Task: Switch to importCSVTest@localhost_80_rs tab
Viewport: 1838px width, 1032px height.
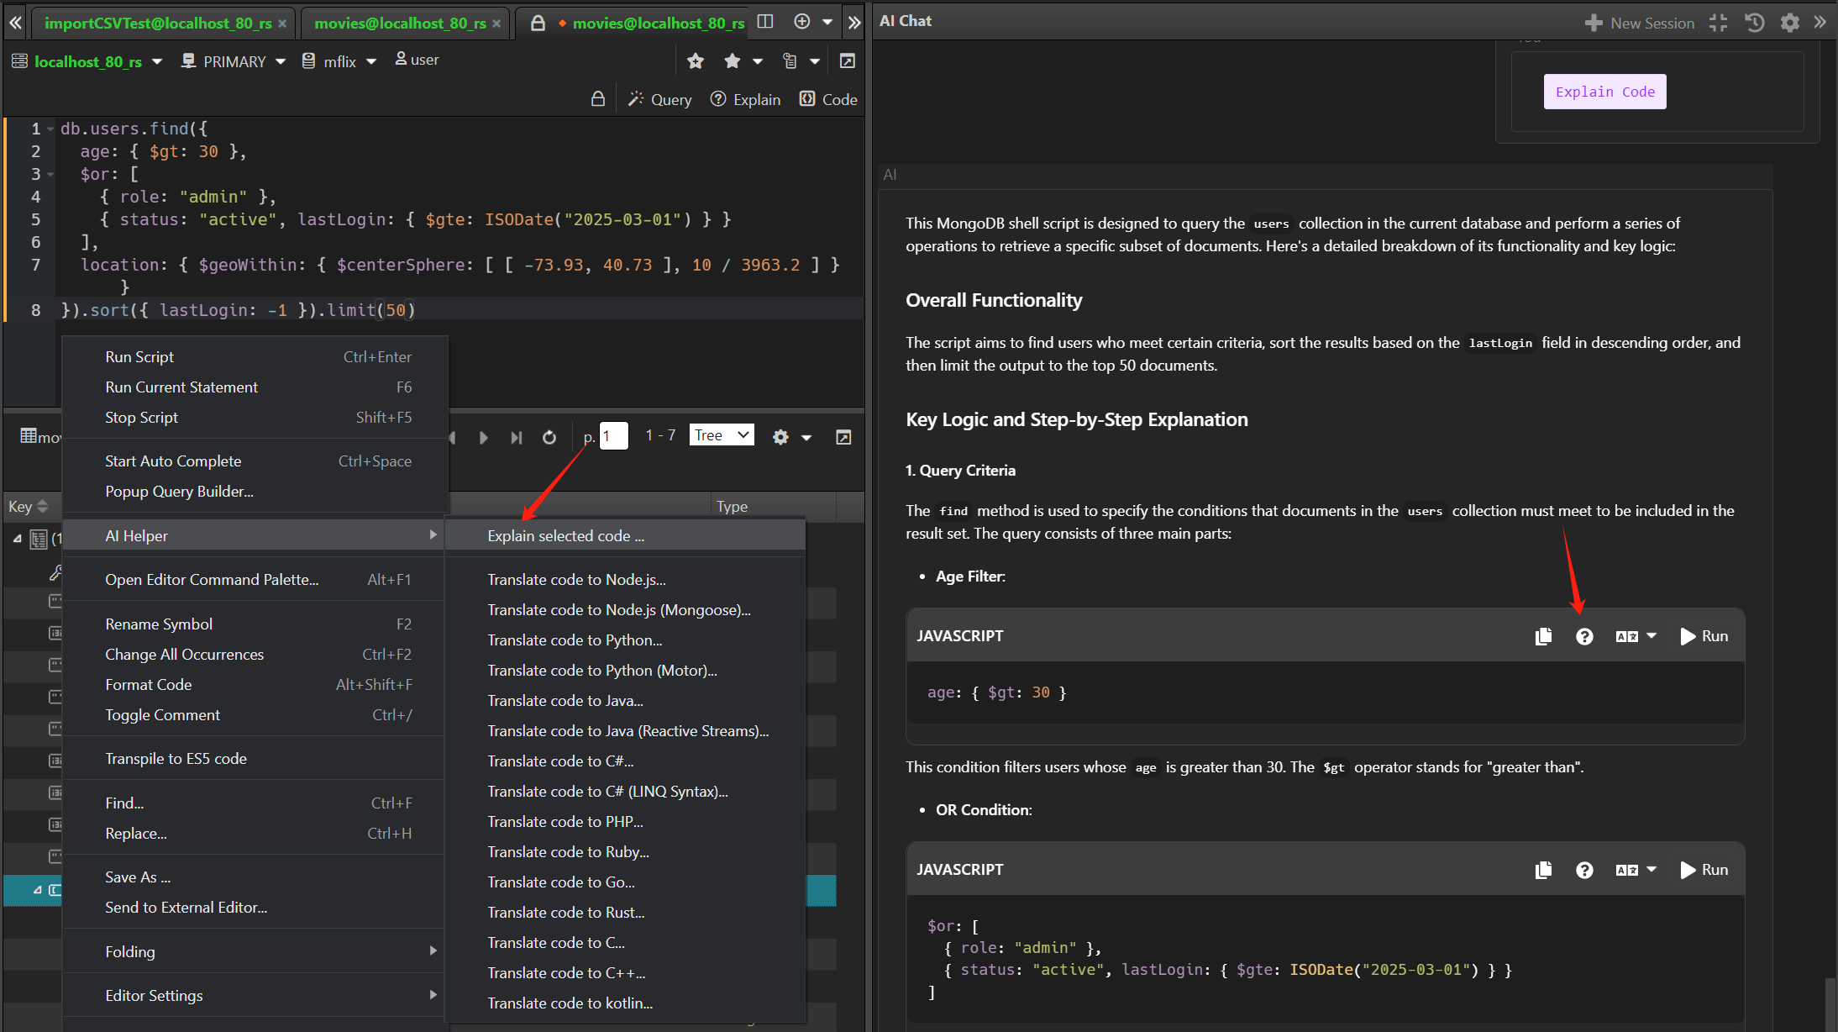Action: point(158,24)
